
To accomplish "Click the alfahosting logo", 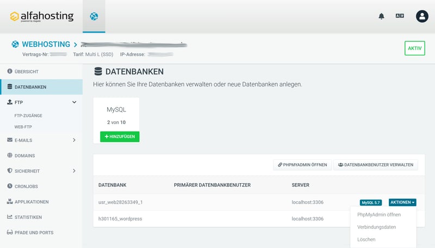I will tap(42, 16).
